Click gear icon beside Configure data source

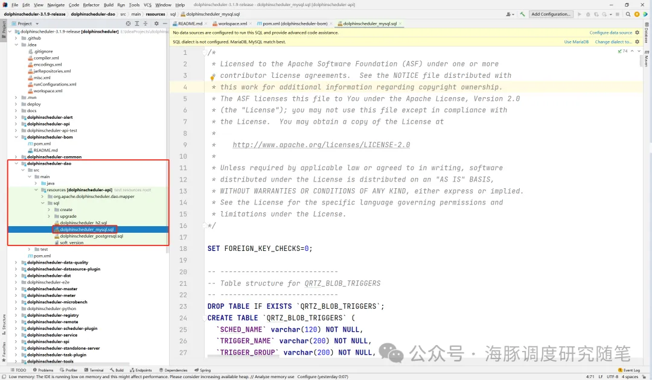[638, 33]
